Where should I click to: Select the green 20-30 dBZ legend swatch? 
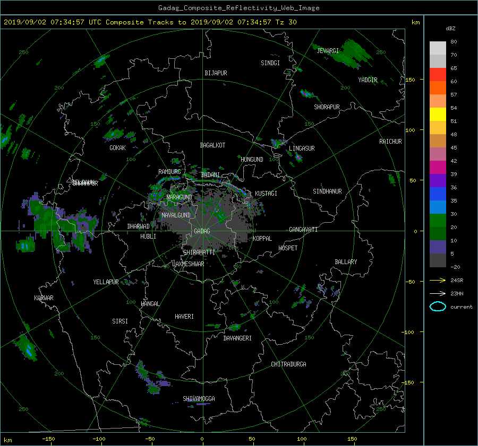438,220
